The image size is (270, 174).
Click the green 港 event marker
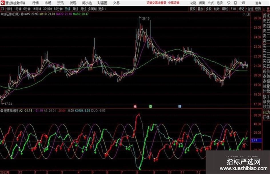[150, 107]
